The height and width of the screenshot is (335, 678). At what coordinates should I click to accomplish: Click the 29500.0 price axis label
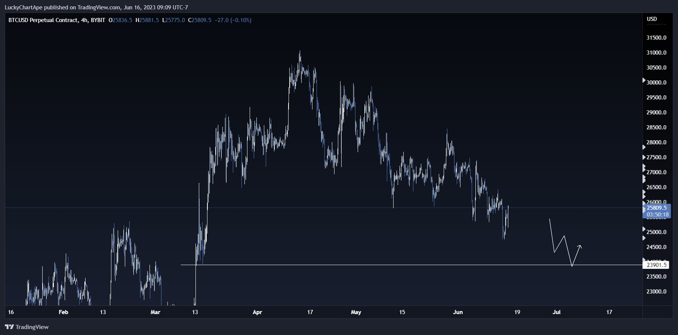pyautogui.click(x=656, y=98)
